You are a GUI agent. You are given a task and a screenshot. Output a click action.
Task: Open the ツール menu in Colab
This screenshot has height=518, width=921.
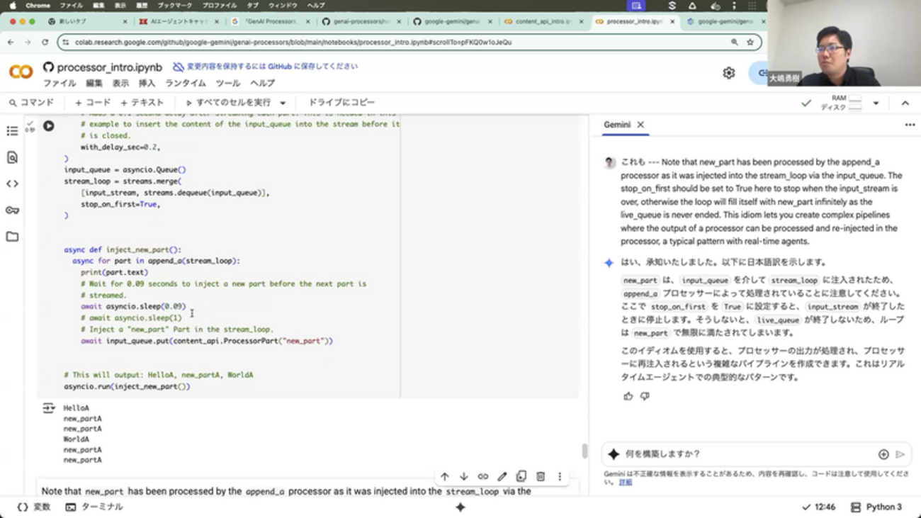click(228, 84)
